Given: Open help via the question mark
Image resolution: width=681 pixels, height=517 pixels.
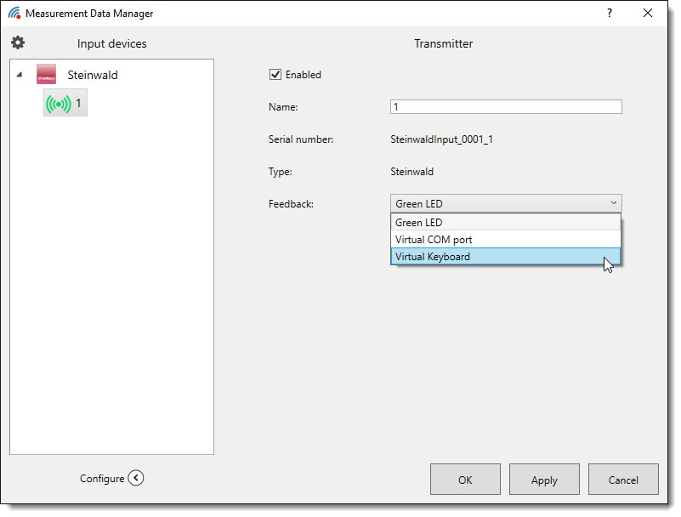Looking at the screenshot, I should [x=609, y=14].
